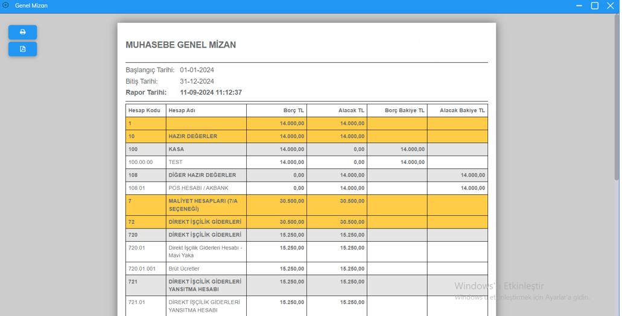Export report using the PDF file button
The height and width of the screenshot is (316, 622).
(x=23, y=49)
